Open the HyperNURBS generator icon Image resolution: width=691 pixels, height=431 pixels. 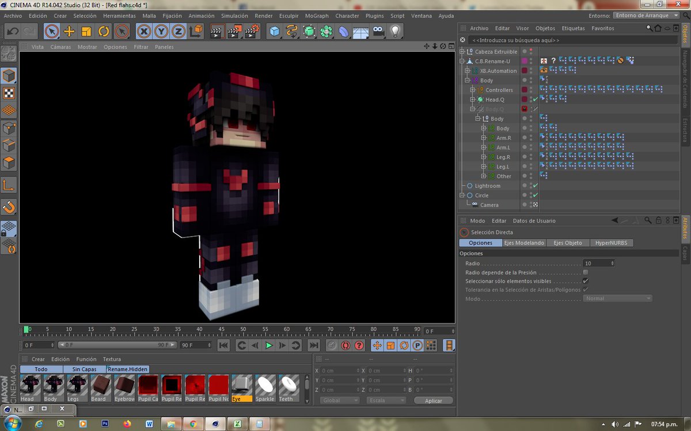coord(309,31)
